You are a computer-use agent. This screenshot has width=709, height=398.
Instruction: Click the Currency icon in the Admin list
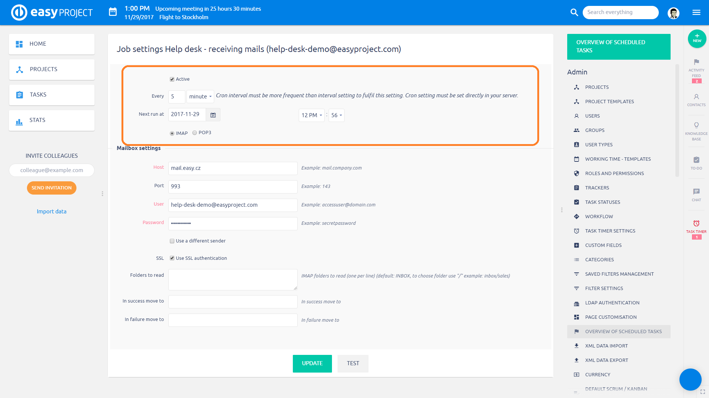tap(576, 375)
